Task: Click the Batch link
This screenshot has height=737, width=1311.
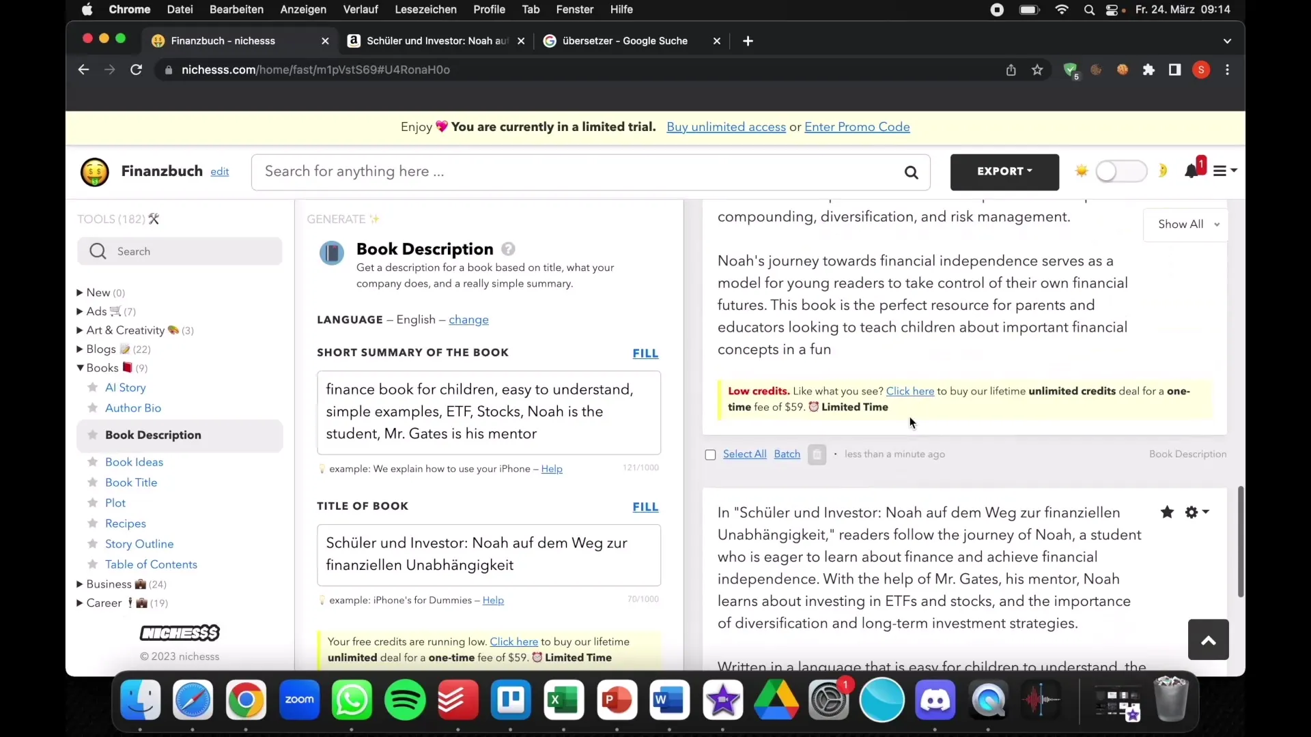Action: [x=787, y=454]
